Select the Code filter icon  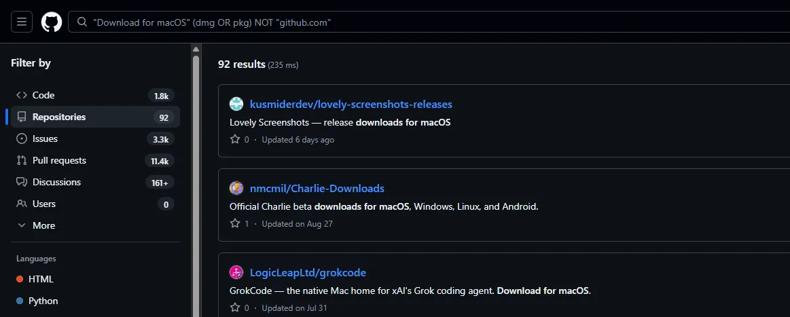click(22, 95)
